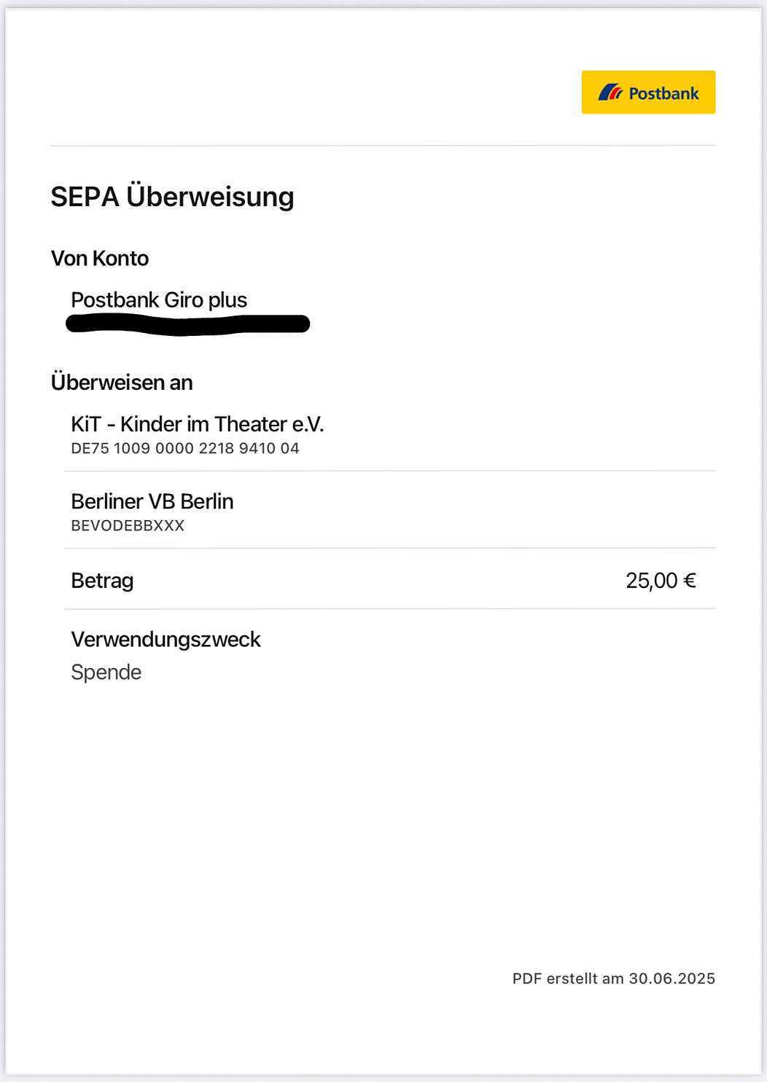Select the date 30.06.2025 in footer

tap(672, 979)
